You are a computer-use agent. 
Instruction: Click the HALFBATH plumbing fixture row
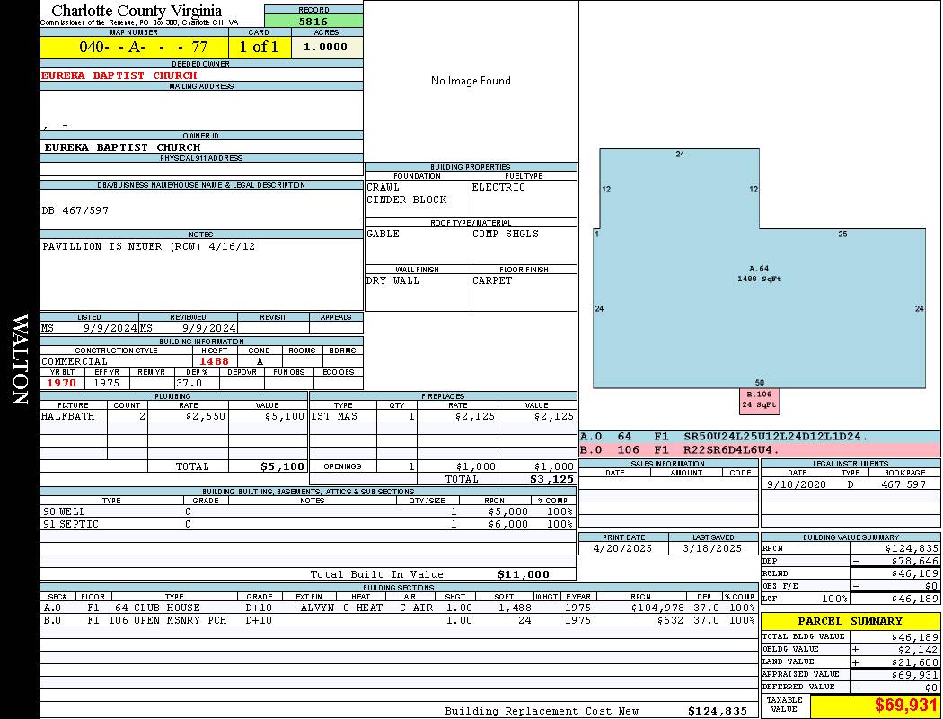(x=173, y=416)
